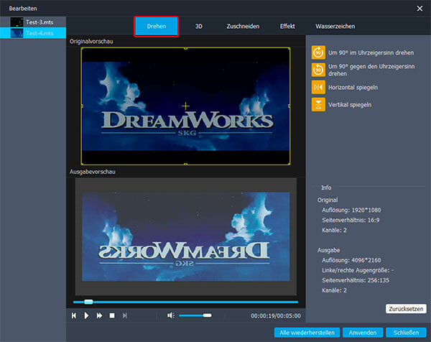Click 'Um 90° im Uhrzeigersinn drehen' label

tap(371, 52)
